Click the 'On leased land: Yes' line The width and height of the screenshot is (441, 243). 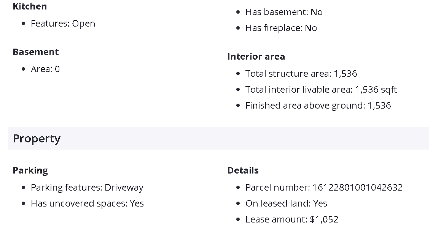[x=286, y=204]
